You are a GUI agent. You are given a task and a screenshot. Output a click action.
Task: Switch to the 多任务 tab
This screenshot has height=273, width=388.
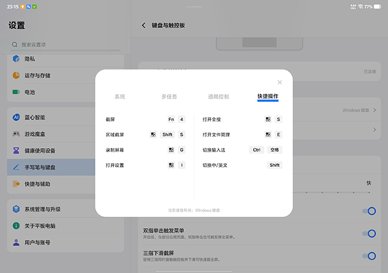[x=169, y=96]
